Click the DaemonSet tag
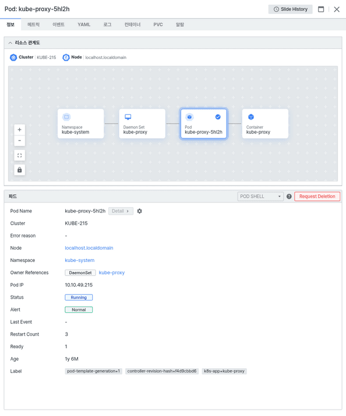346x416 pixels. coord(80,272)
